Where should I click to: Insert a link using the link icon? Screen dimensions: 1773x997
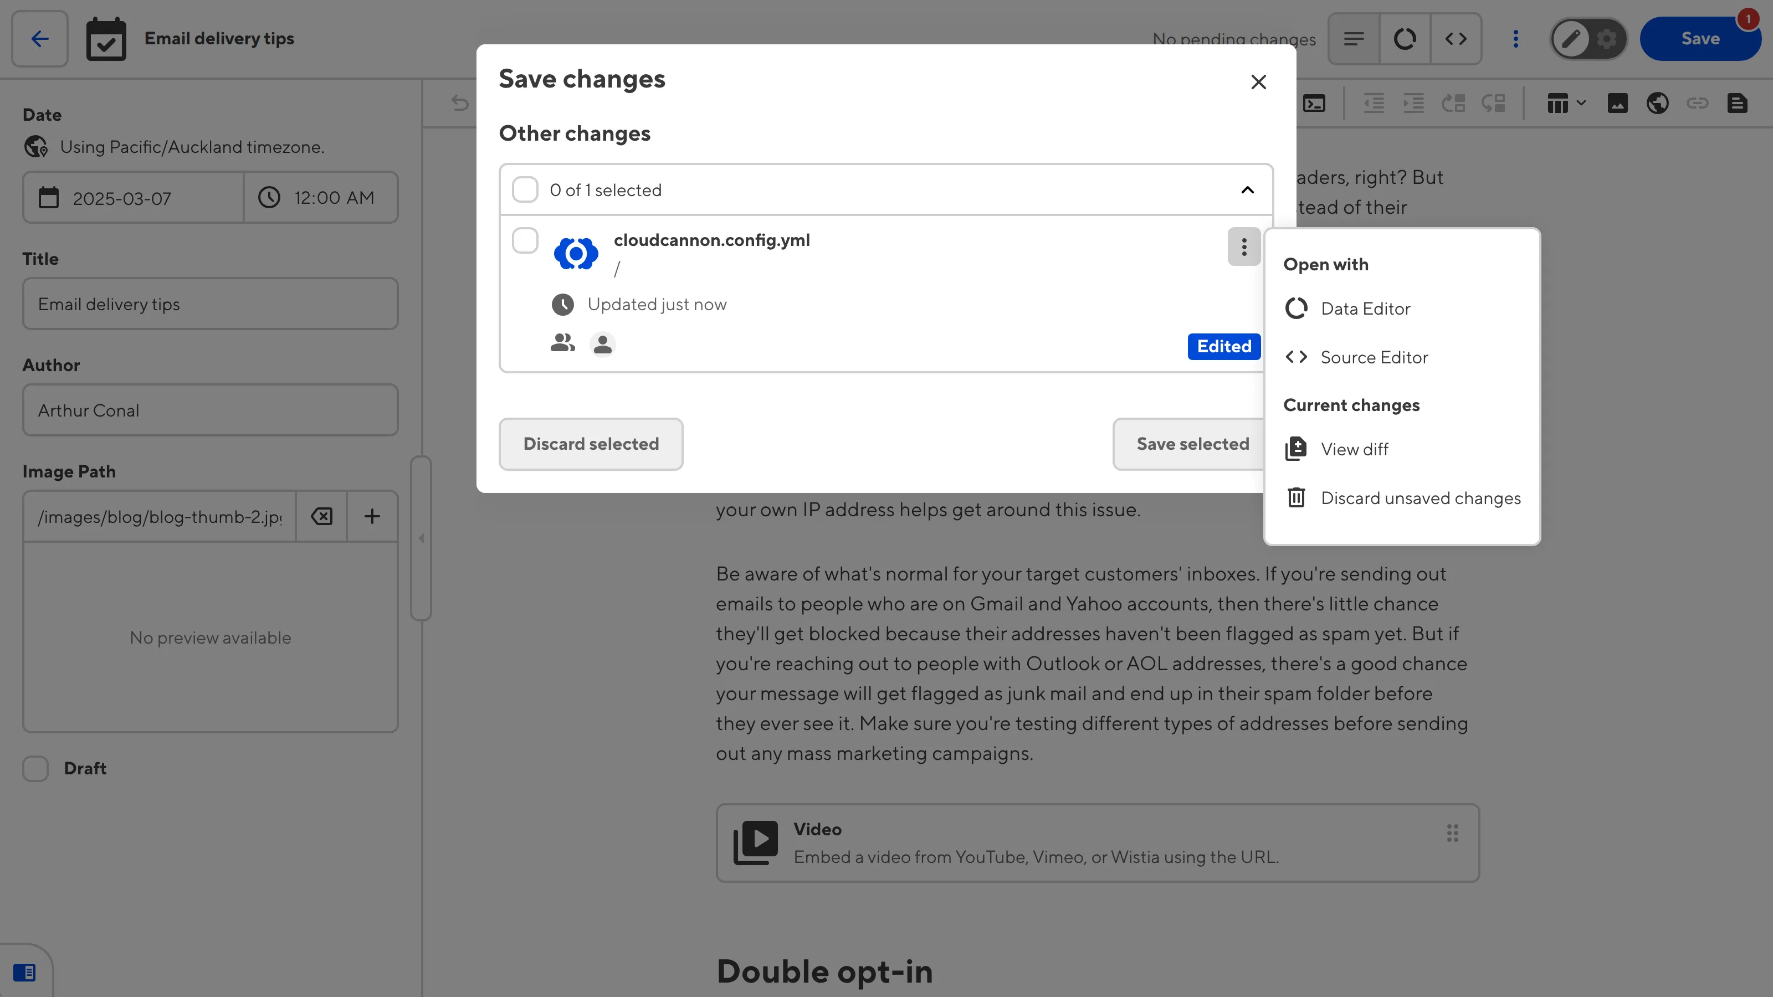(x=1699, y=103)
